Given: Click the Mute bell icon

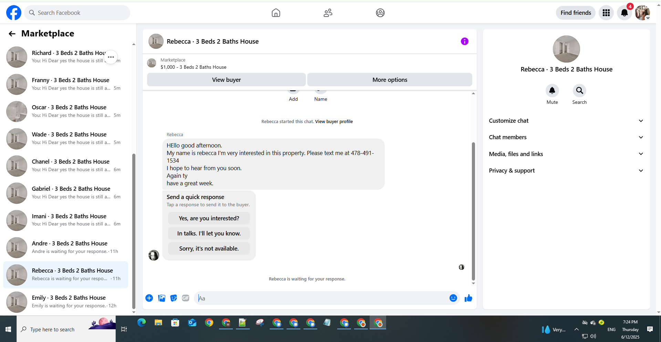Looking at the screenshot, I should tap(552, 90).
